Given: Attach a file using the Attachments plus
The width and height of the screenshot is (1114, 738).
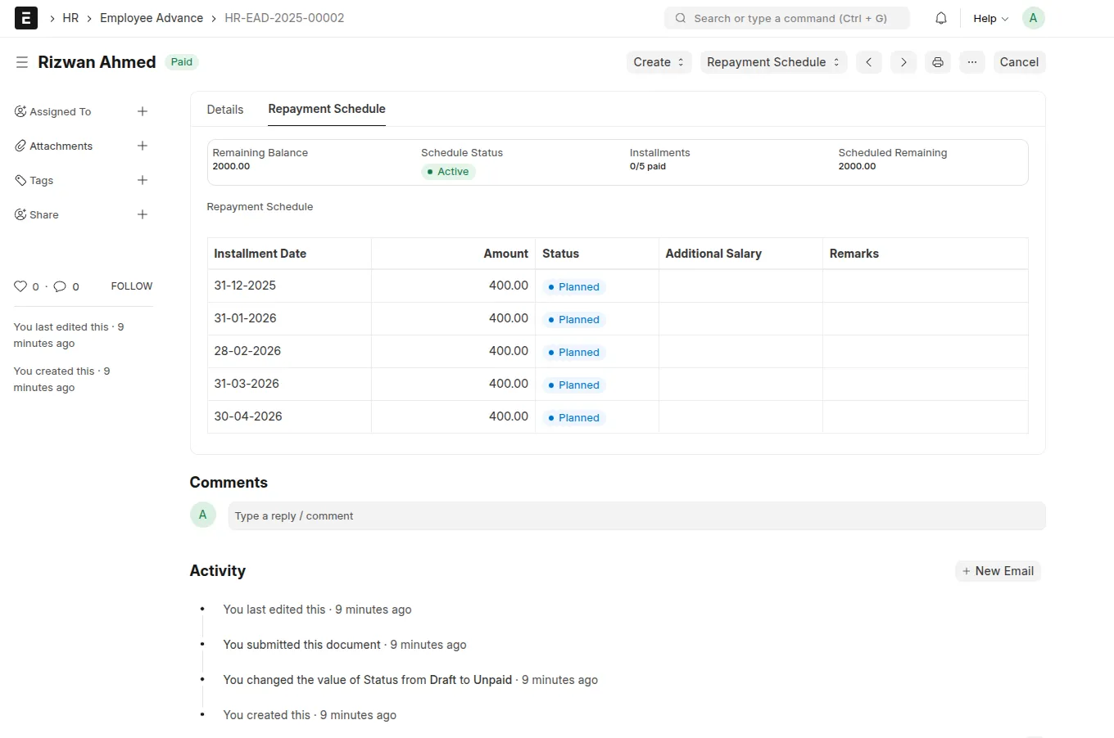Looking at the screenshot, I should (x=143, y=146).
